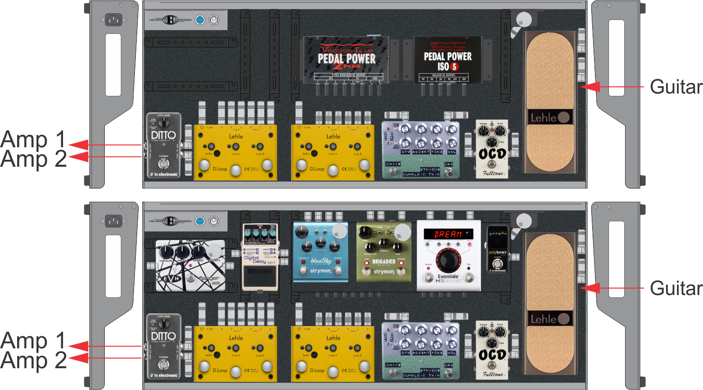Click the EVH flanger Manual knob
This screenshot has height=390, width=703.
pyautogui.click(x=167, y=252)
